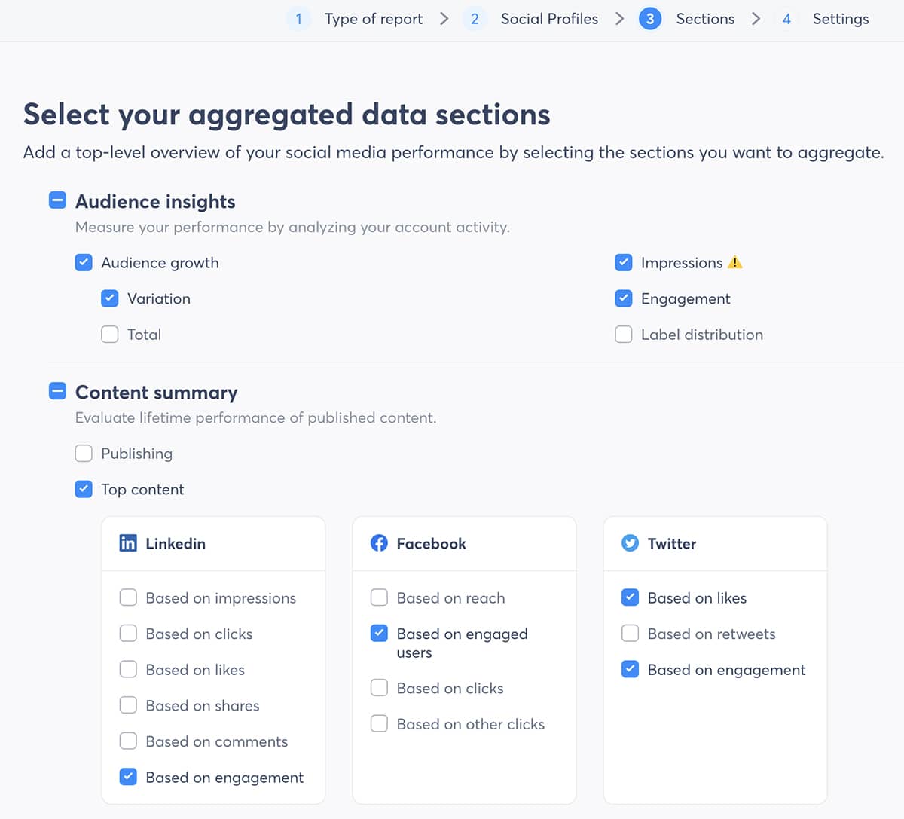Click the filled step 3 circle icon
The height and width of the screenshot is (819, 904).
(650, 18)
